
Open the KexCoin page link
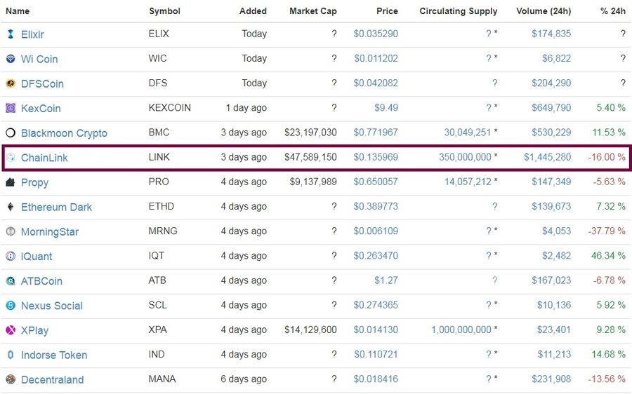(41, 108)
